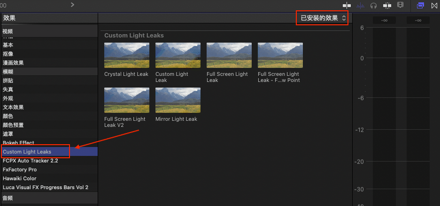This screenshot has width=440, height=206.
Task: Toggle the snapping icon
Action: coord(387,5)
